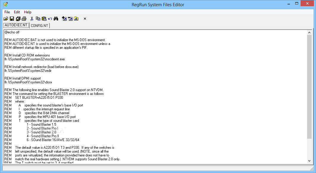This screenshot has height=173, width=316.
Task: Print the file using the printer icon
Action: 24,19
